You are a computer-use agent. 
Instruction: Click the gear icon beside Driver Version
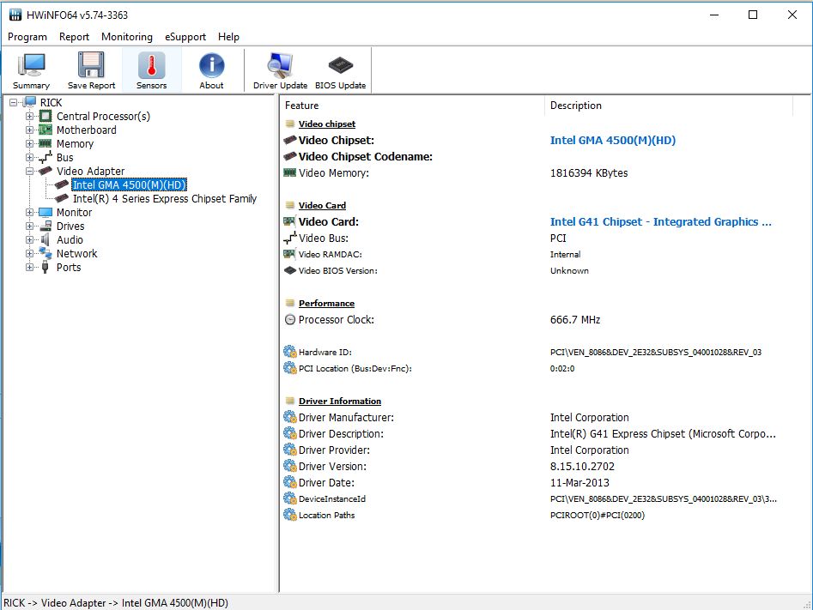pyautogui.click(x=290, y=466)
